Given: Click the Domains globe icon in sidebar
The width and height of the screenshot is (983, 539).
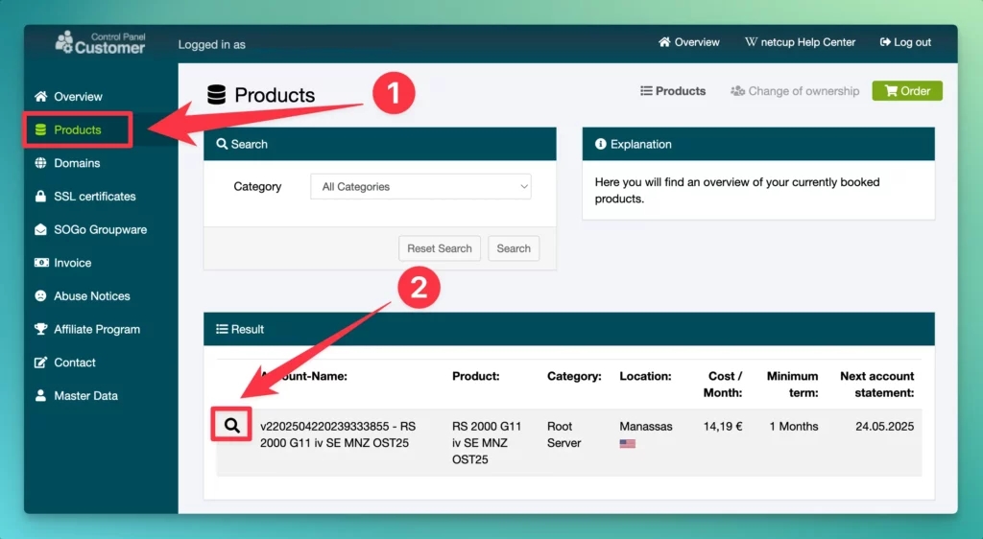Looking at the screenshot, I should [40, 163].
